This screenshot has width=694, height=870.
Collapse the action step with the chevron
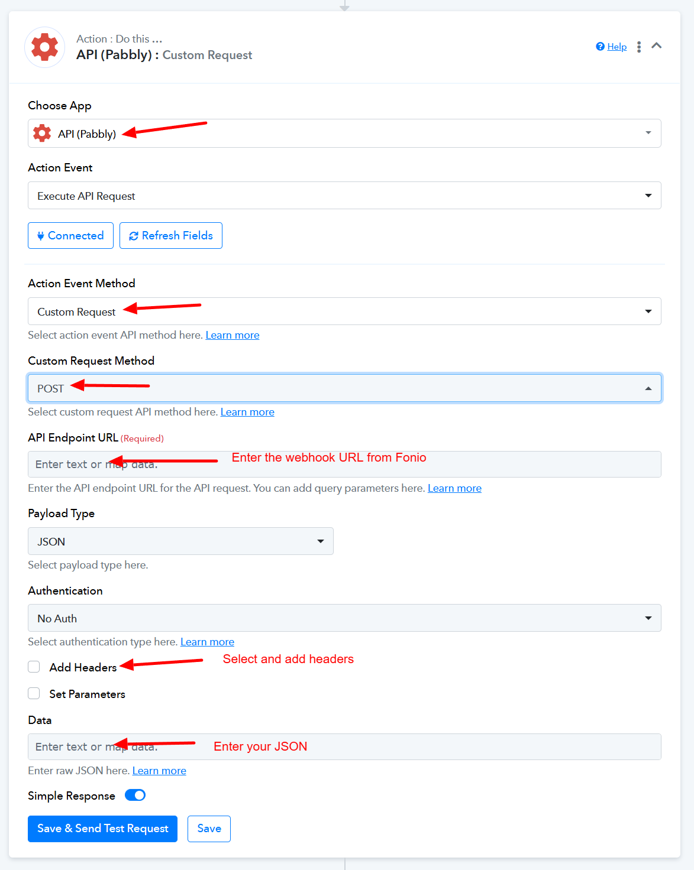point(657,46)
